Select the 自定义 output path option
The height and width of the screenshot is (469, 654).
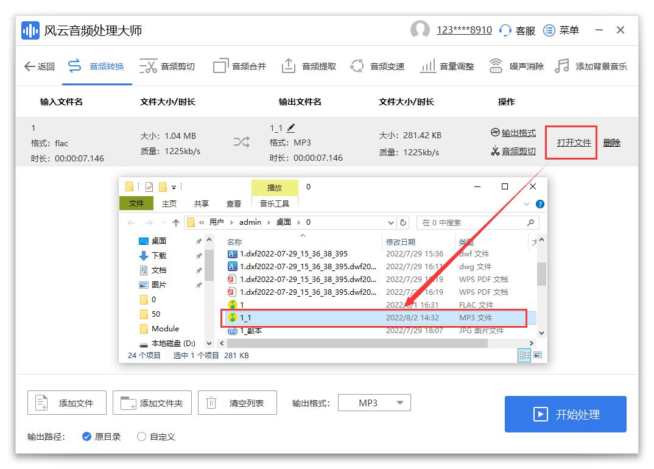click(141, 437)
